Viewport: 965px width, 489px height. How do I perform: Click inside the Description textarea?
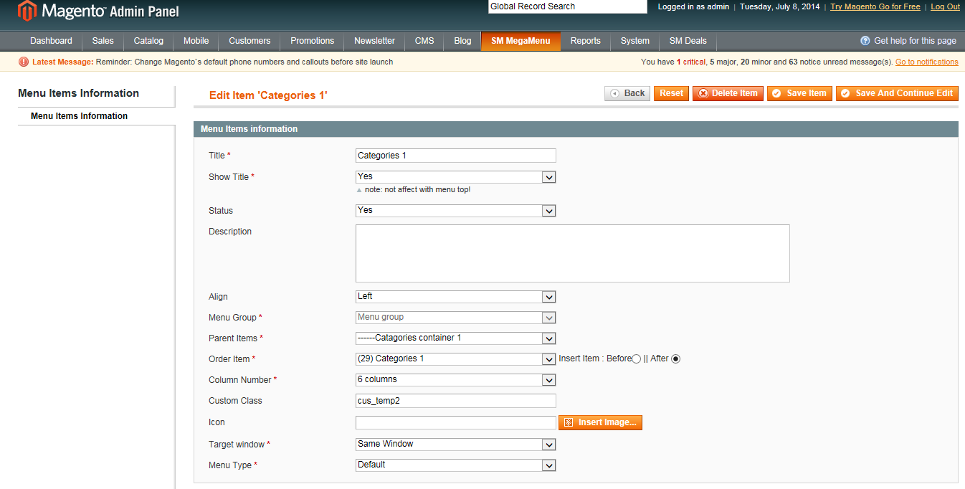click(573, 253)
